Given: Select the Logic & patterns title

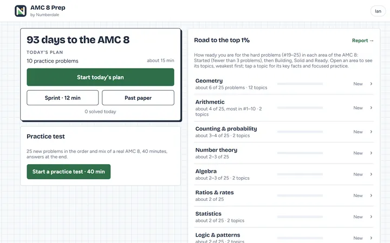Looking at the screenshot, I should click(218, 235).
